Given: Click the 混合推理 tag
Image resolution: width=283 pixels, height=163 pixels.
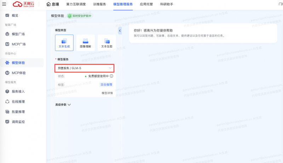Looking at the screenshot, I should click(x=106, y=85).
